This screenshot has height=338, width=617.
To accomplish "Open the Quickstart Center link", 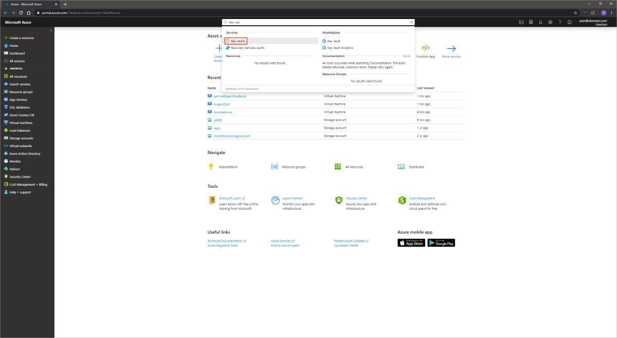I will [347, 245].
